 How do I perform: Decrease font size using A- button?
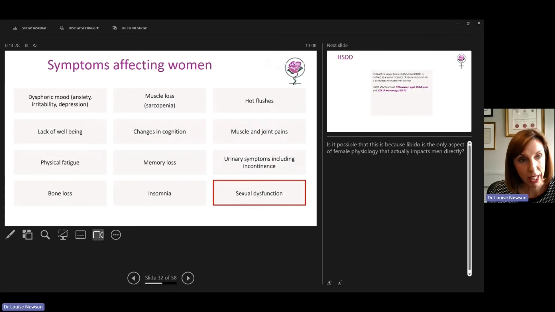click(340, 283)
